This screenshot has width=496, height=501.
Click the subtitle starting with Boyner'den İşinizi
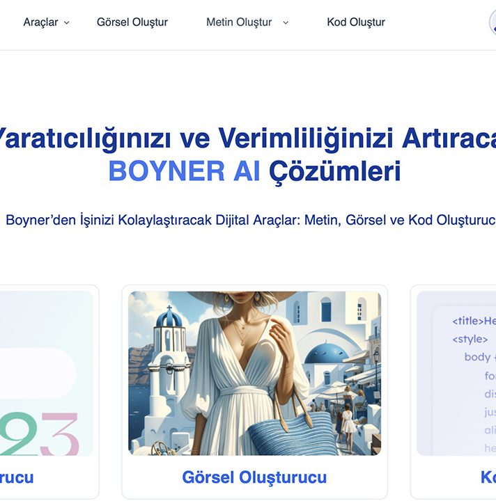point(251,220)
